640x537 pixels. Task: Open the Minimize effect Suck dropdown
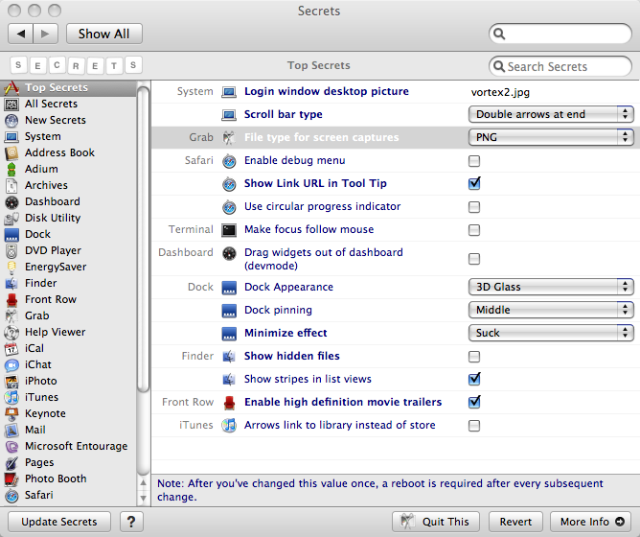(551, 333)
